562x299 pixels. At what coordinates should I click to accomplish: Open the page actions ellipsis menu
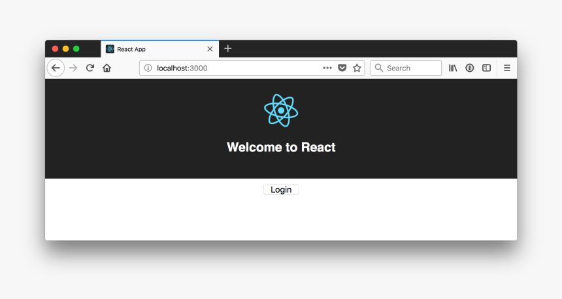tap(327, 68)
